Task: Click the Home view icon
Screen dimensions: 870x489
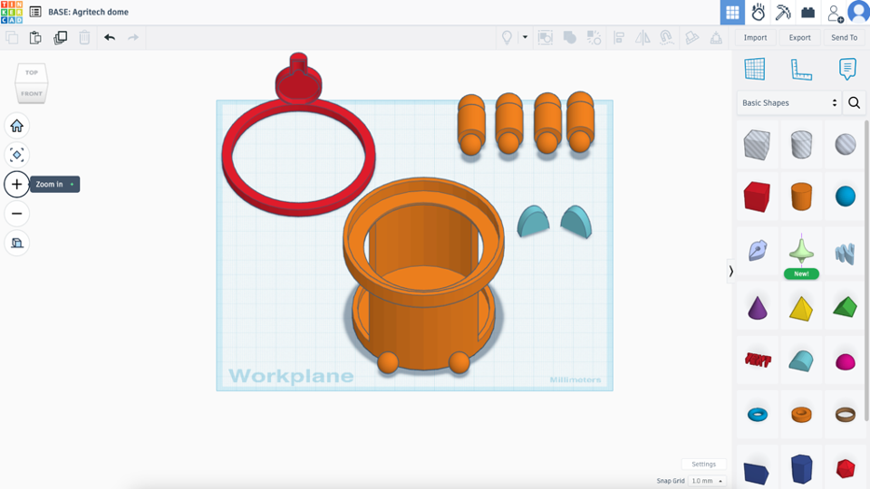Action: point(16,126)
